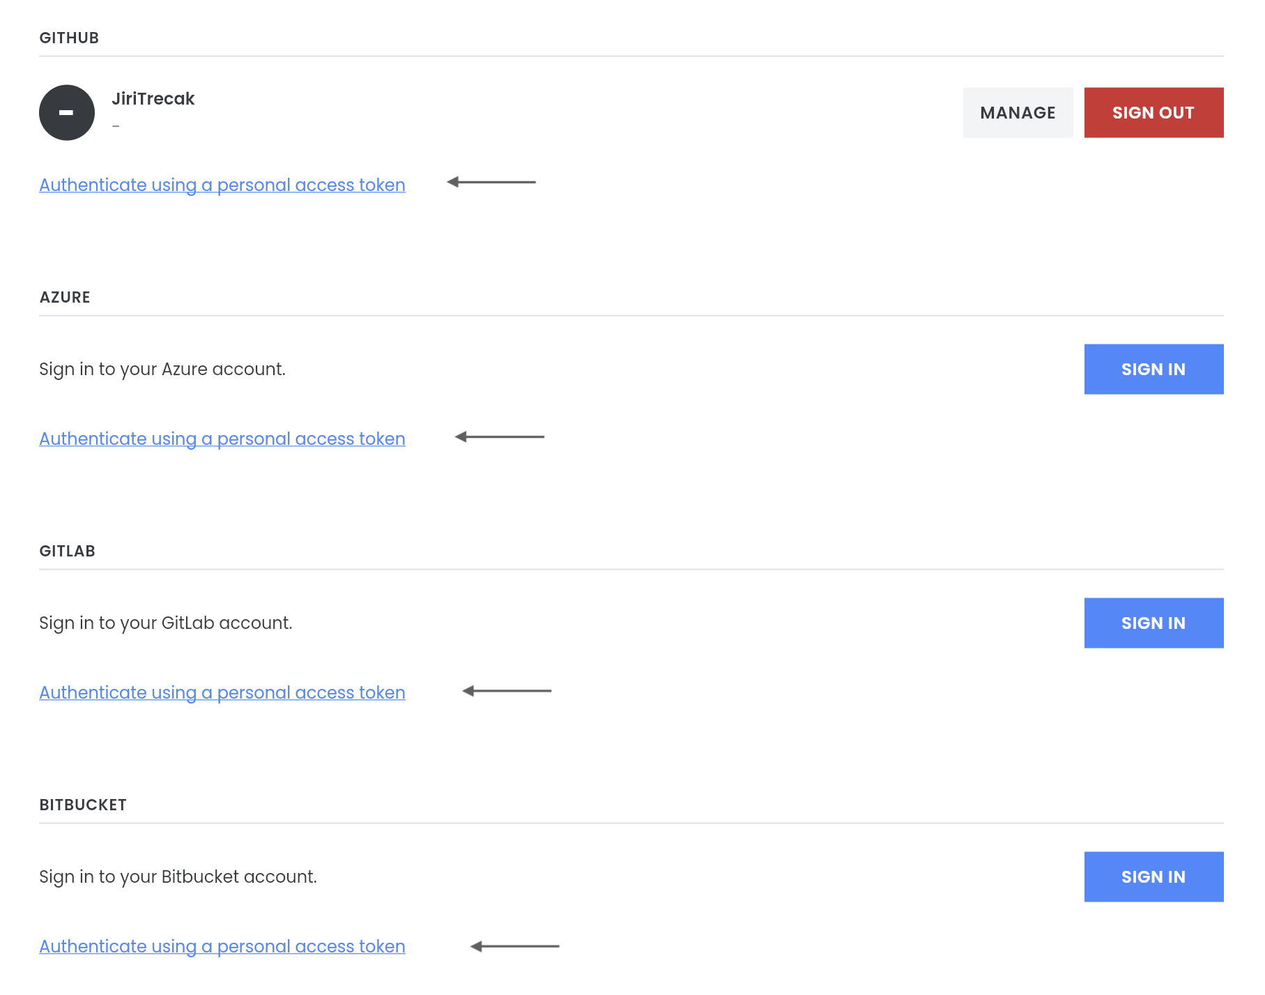Click the arrow beside Bitbucket token link
The image size is (1265, 995).
click(x=514, y=946)
